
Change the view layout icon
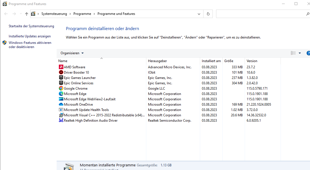pos(293,53)
